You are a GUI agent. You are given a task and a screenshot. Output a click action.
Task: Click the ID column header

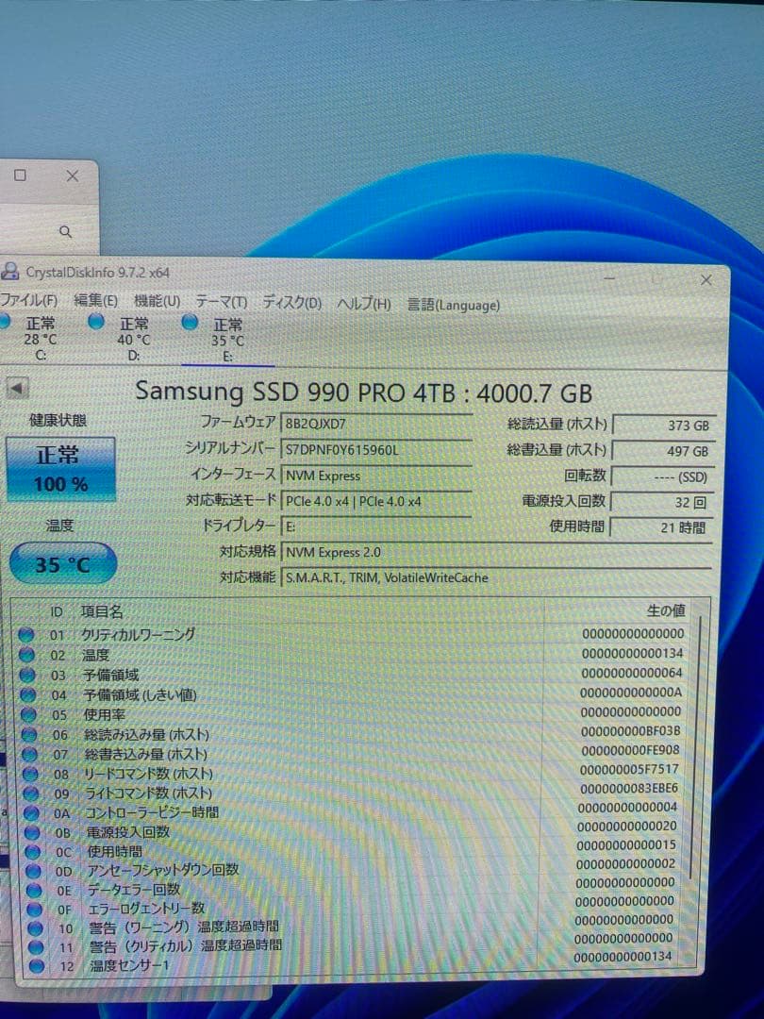pyautogui.click(x=58, y=611)
